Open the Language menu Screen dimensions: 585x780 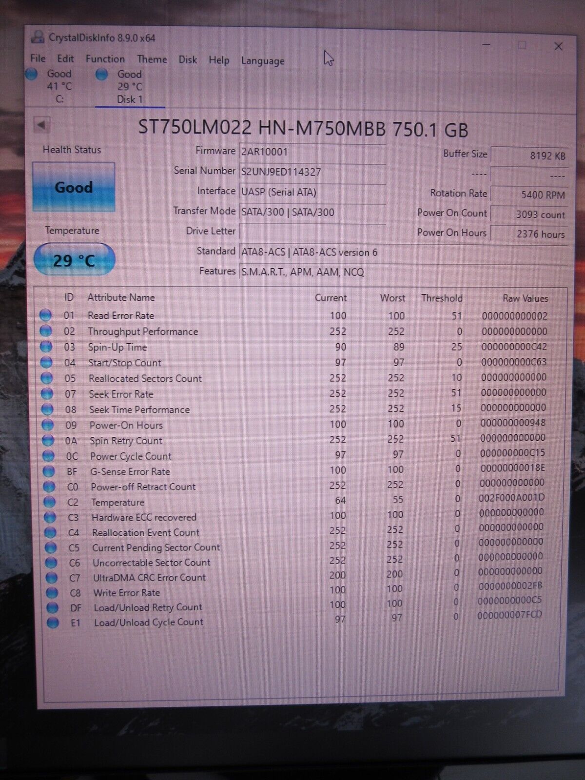(x=263, y=61)
